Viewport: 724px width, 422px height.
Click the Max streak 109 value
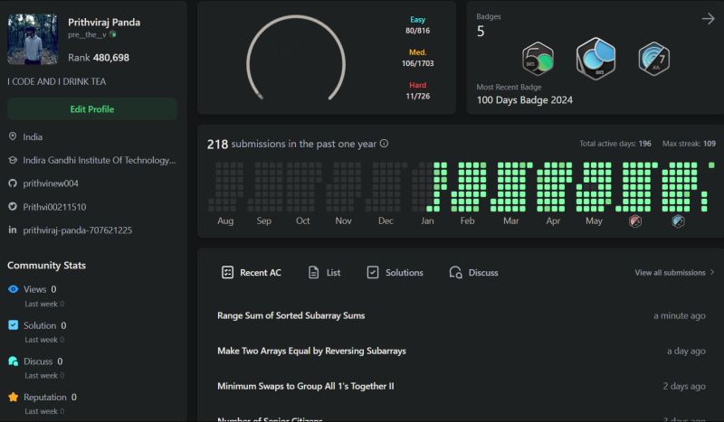tap(710, 144)
